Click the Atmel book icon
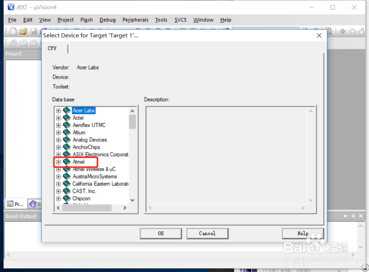The width and height of the screenshot is (369, 272). pyautogui.click(x=67, y=162)
